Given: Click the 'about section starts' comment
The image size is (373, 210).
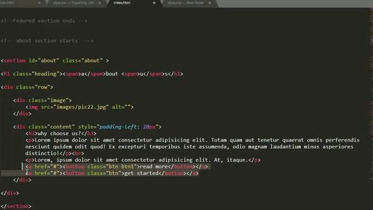Looking at the screenshot, I should [47, 41].
